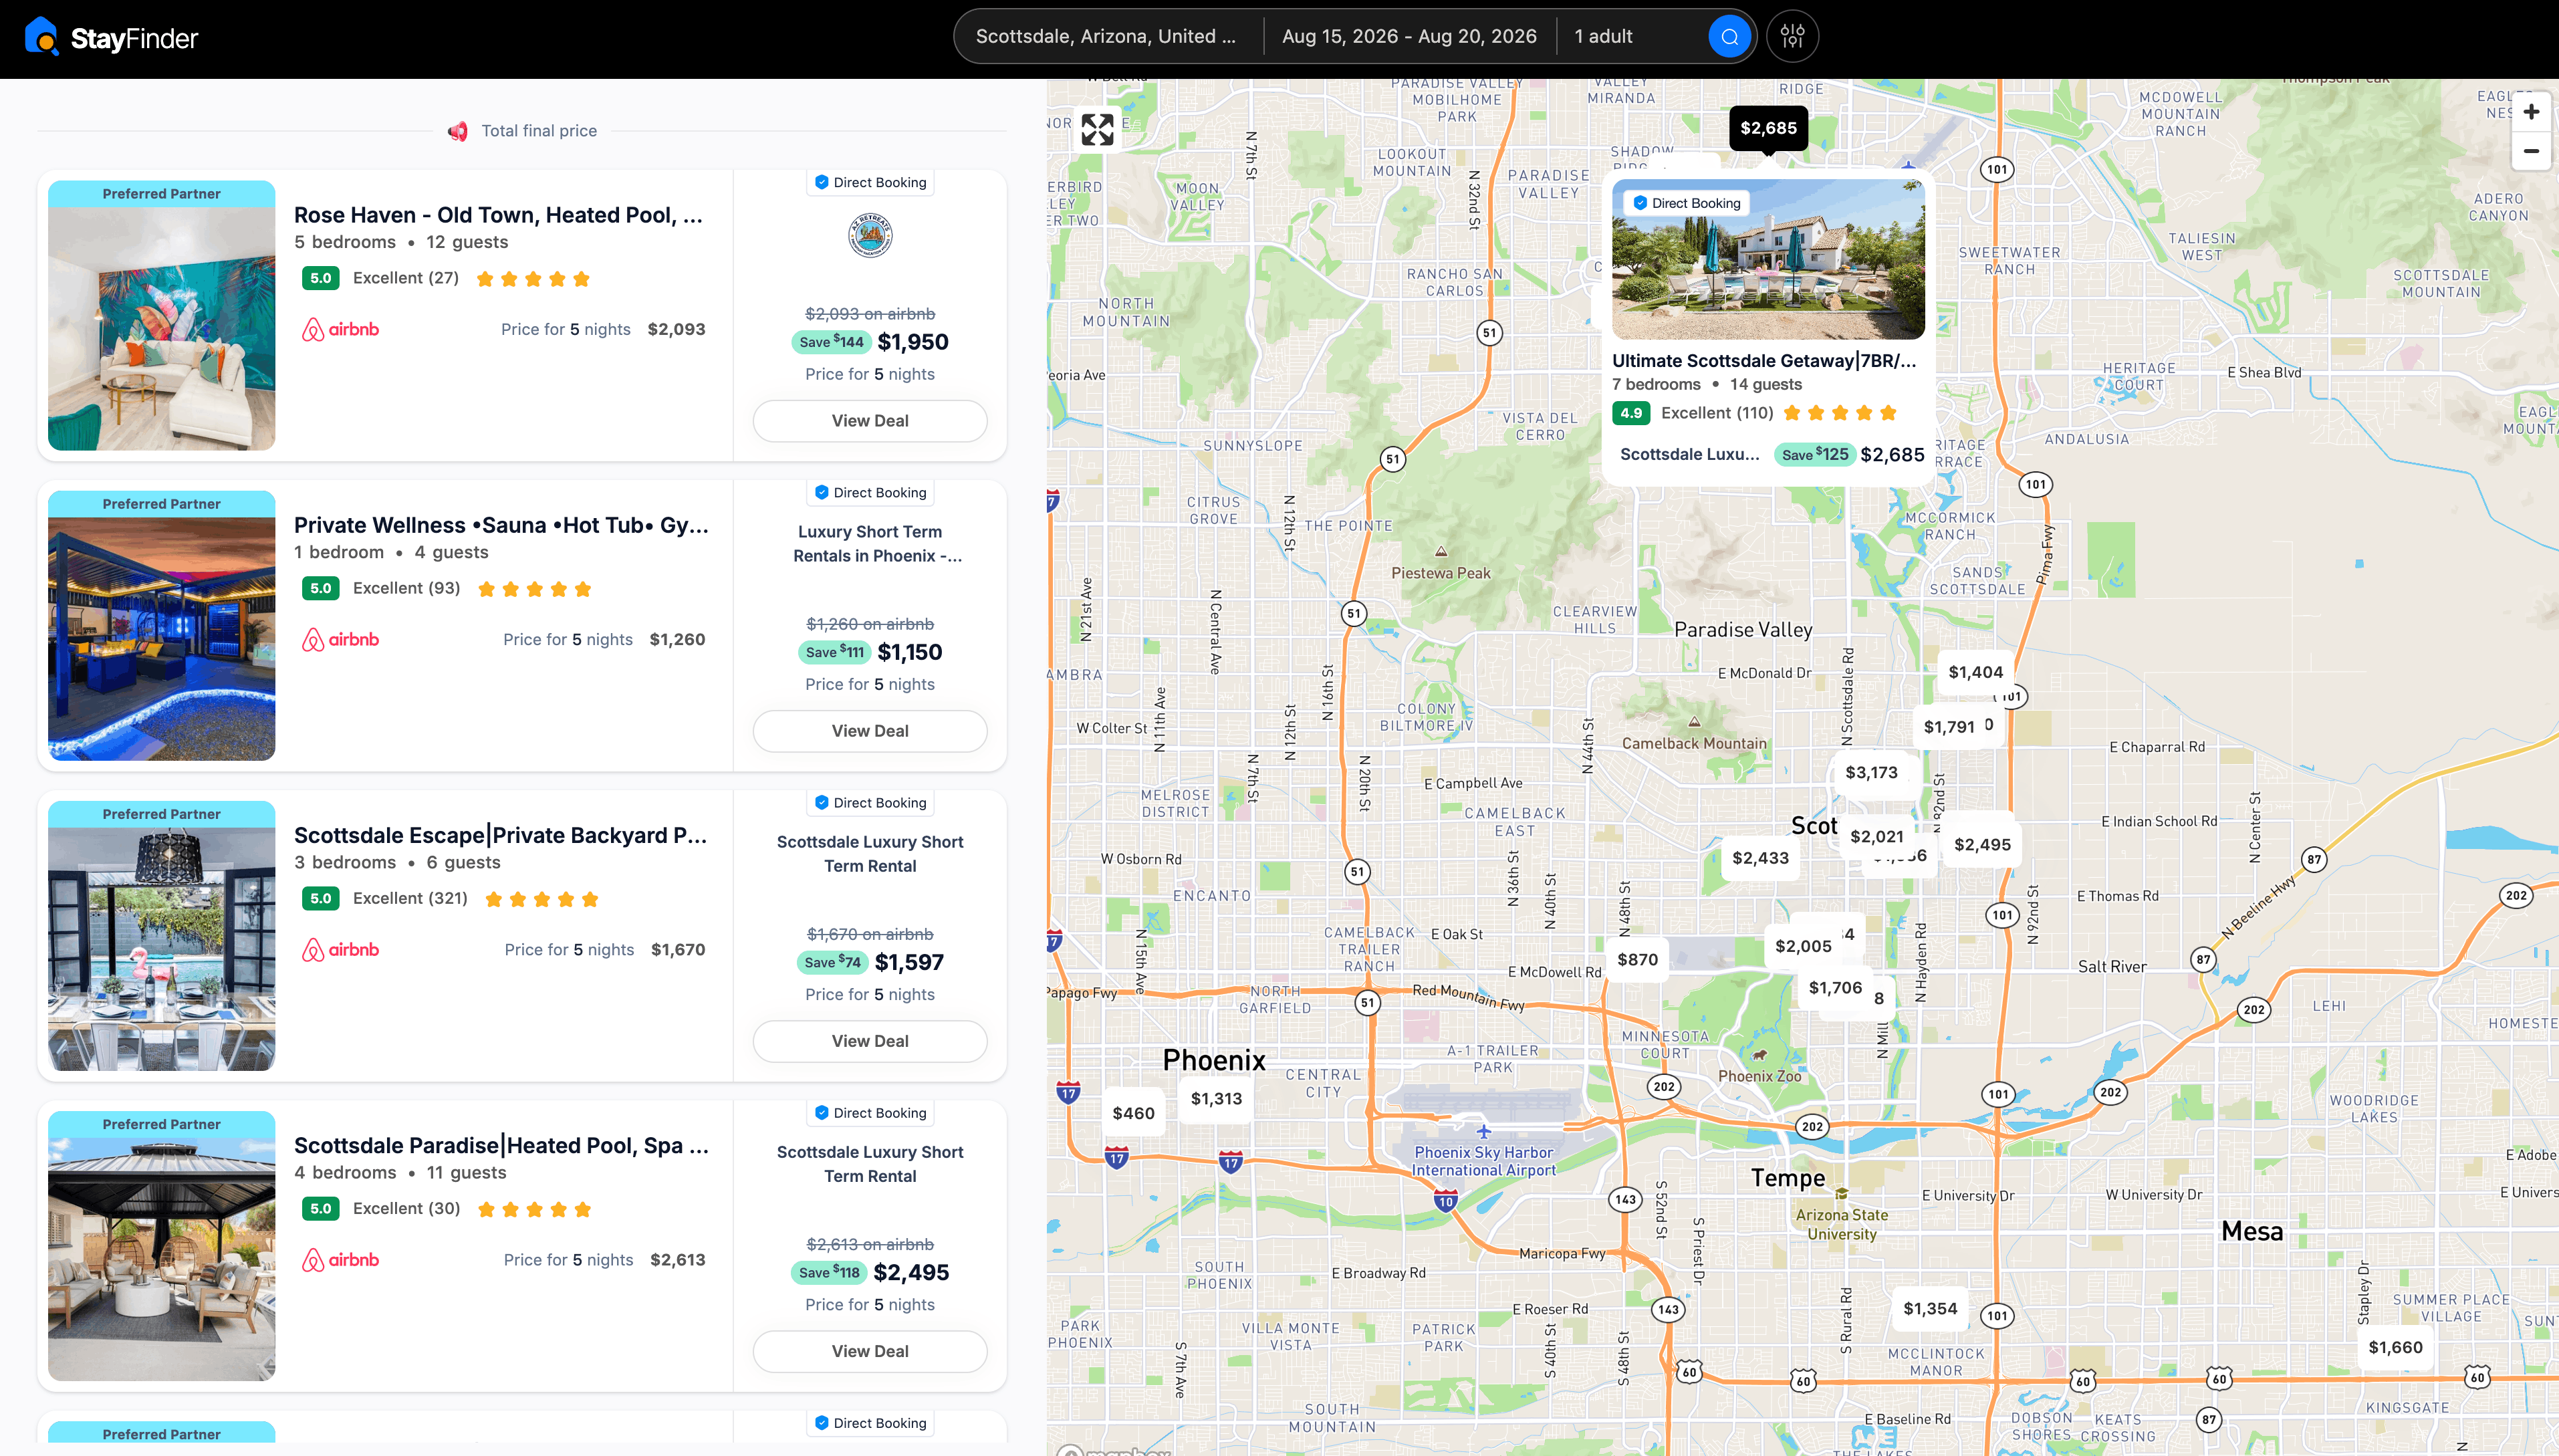Screen dimensions: 2559x1456
Task: Select the $1,313 map price marker
Action: point(1216,1099)
